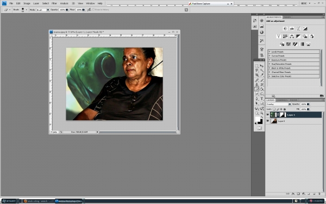Expand Black & White Presets
Image resolution: width=326 pixels, height=204 pixels.
point(269,68)
